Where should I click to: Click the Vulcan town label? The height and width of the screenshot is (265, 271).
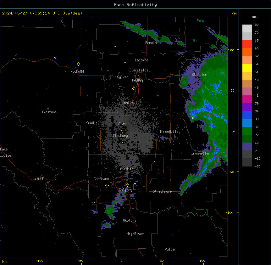170,249
